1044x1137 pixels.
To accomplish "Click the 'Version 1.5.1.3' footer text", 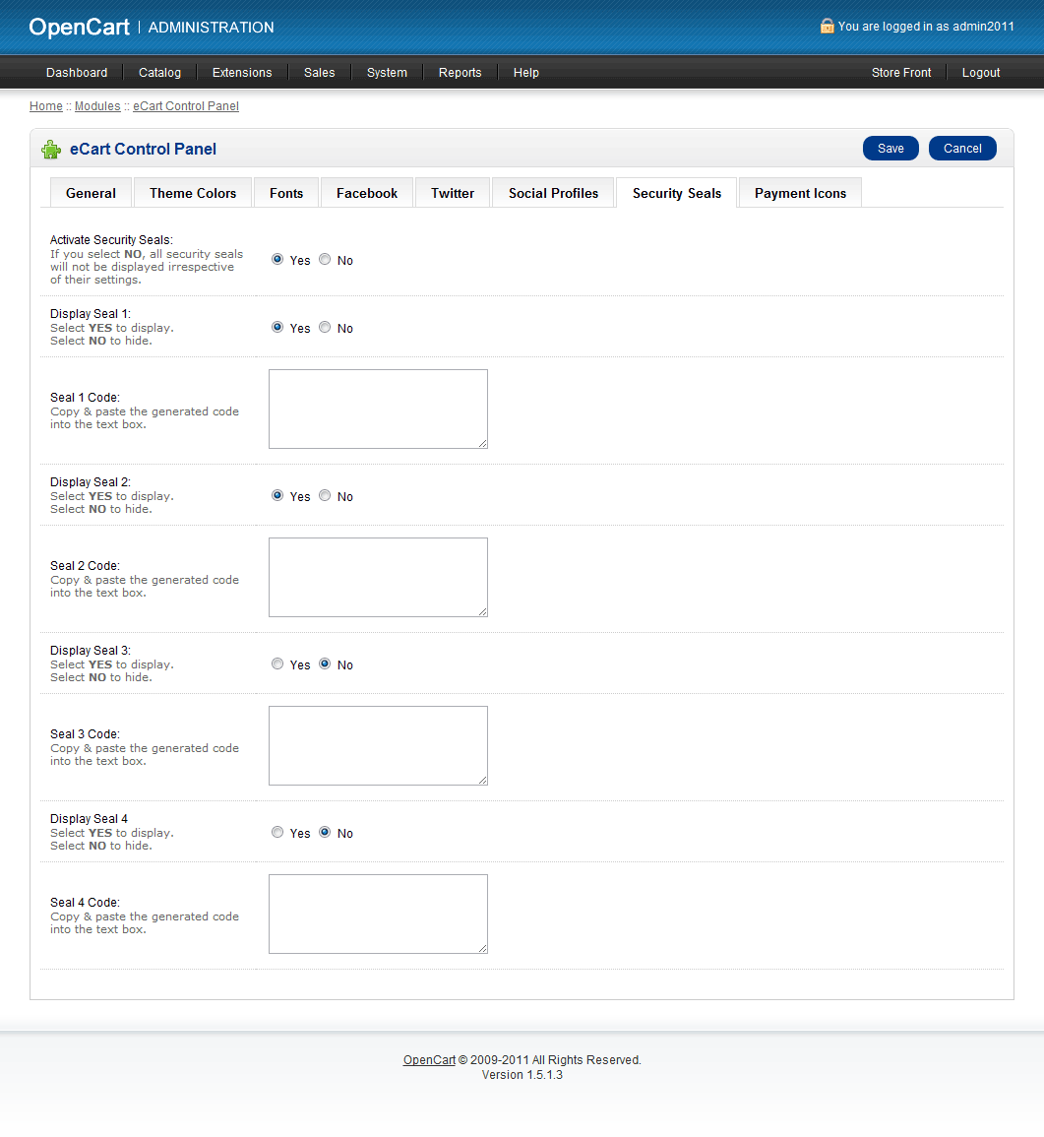I will coord(522,1075).
